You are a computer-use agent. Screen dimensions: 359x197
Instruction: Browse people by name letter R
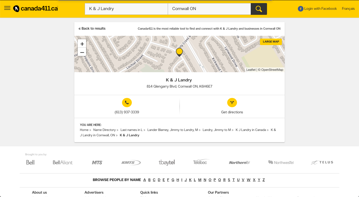224,180
